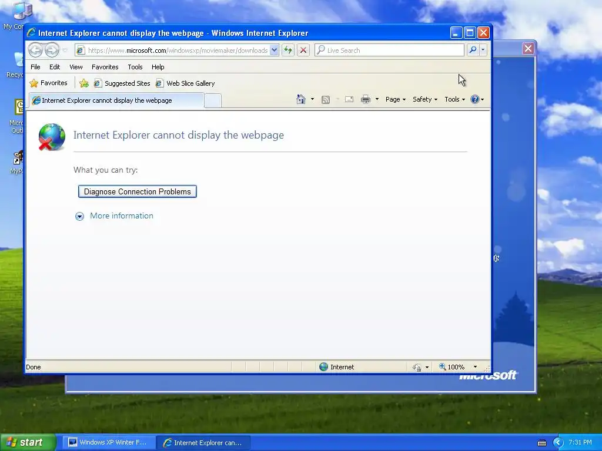
Task: Click into the Live Search box
Action: pyautogui.click(x=389, y=51)
